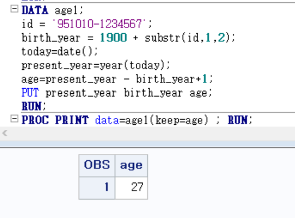This screenshot has width=295, height=218.
Task: Click the age=present_year - birth_year+1 line
Action: tap(117, 79)
